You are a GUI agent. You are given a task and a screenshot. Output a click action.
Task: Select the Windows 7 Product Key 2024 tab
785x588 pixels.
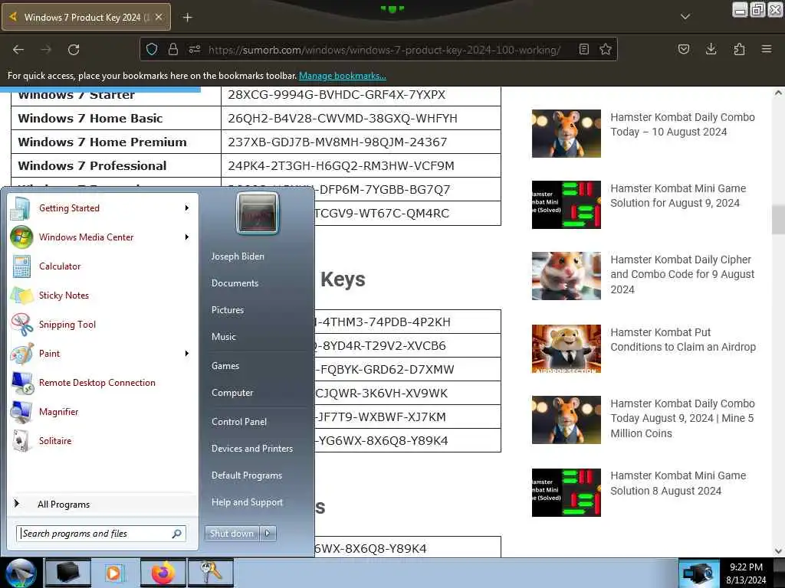[86, 17]
